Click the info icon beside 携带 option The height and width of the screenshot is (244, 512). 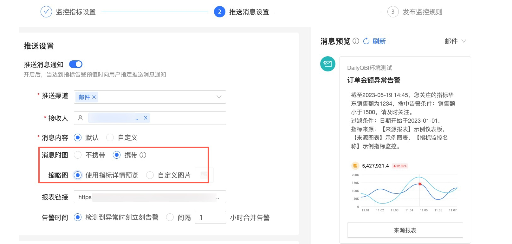click(x=143, y=155)
